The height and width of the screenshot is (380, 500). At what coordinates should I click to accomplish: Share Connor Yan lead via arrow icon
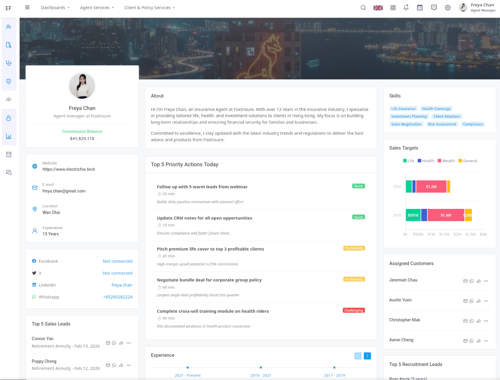(x=121, y=343)
